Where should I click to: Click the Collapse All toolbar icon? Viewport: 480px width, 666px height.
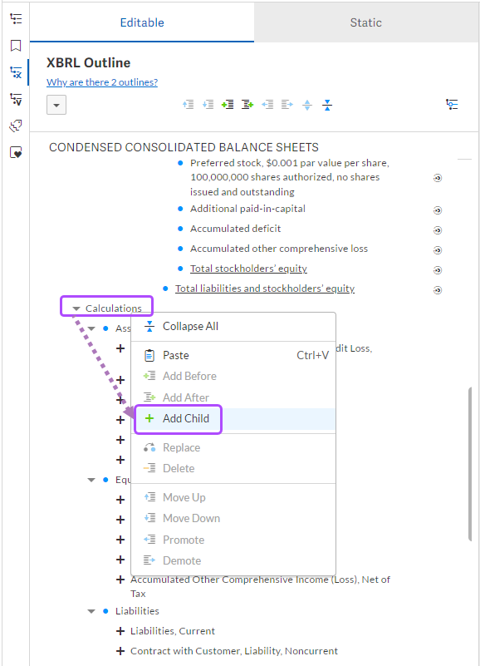point(327,105)
